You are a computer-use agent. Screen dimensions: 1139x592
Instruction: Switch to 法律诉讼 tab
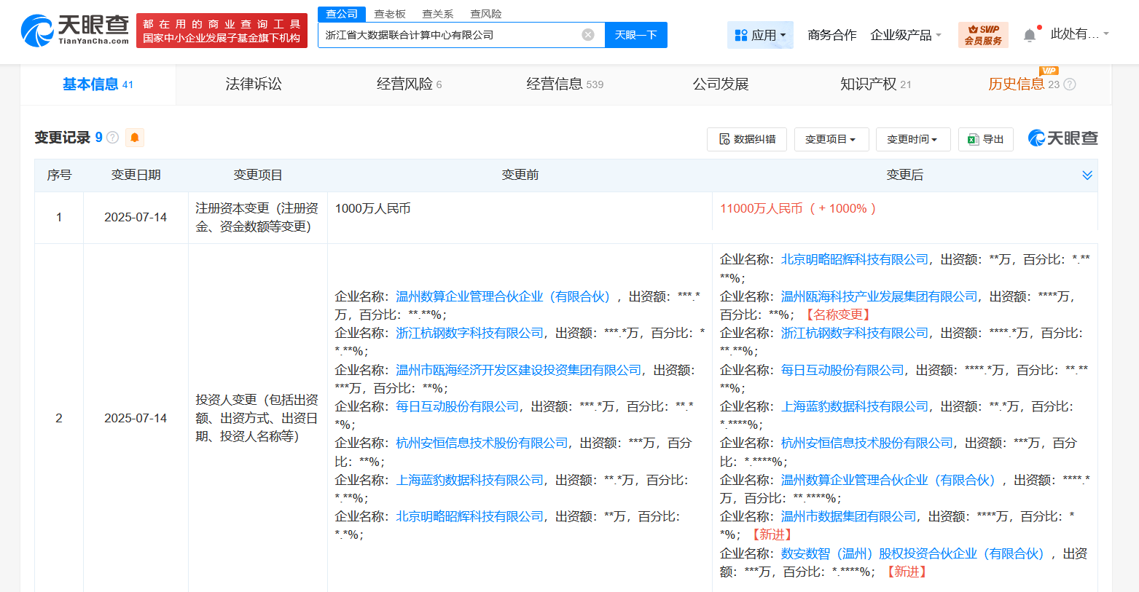pos(253,84)
